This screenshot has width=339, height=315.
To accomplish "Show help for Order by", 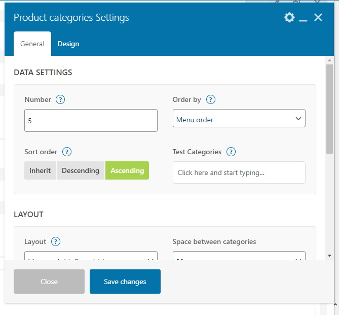I will (211, 99).
